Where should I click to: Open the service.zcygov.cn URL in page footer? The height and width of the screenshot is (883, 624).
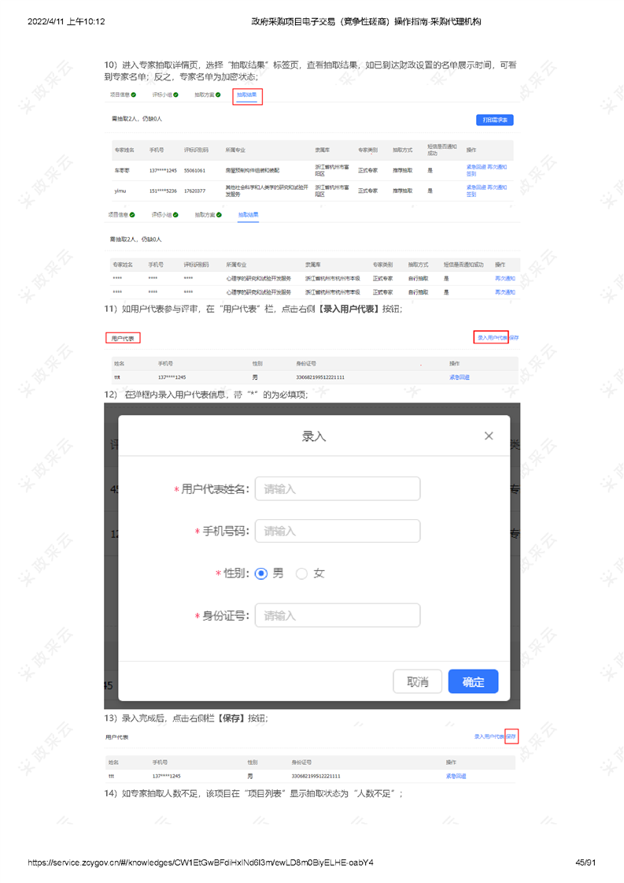pos(200,863)
